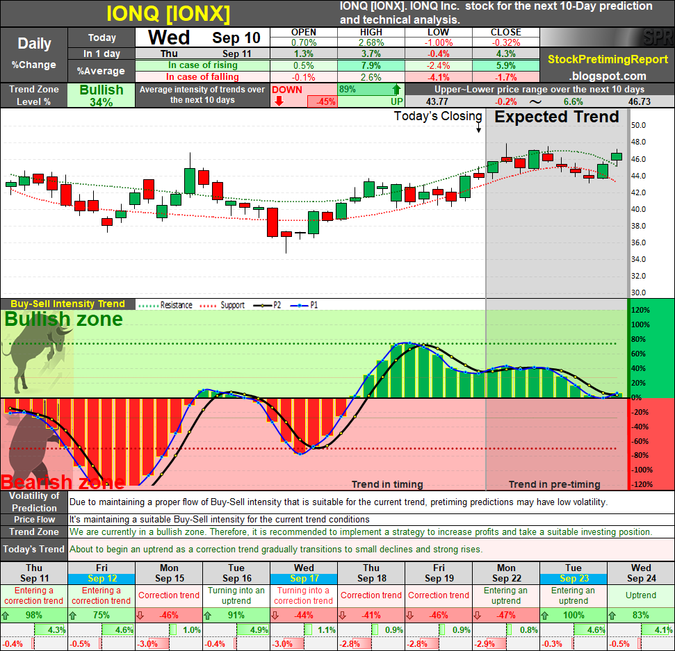Click the IONQ [IONX] ticker title

coord(168,14)
